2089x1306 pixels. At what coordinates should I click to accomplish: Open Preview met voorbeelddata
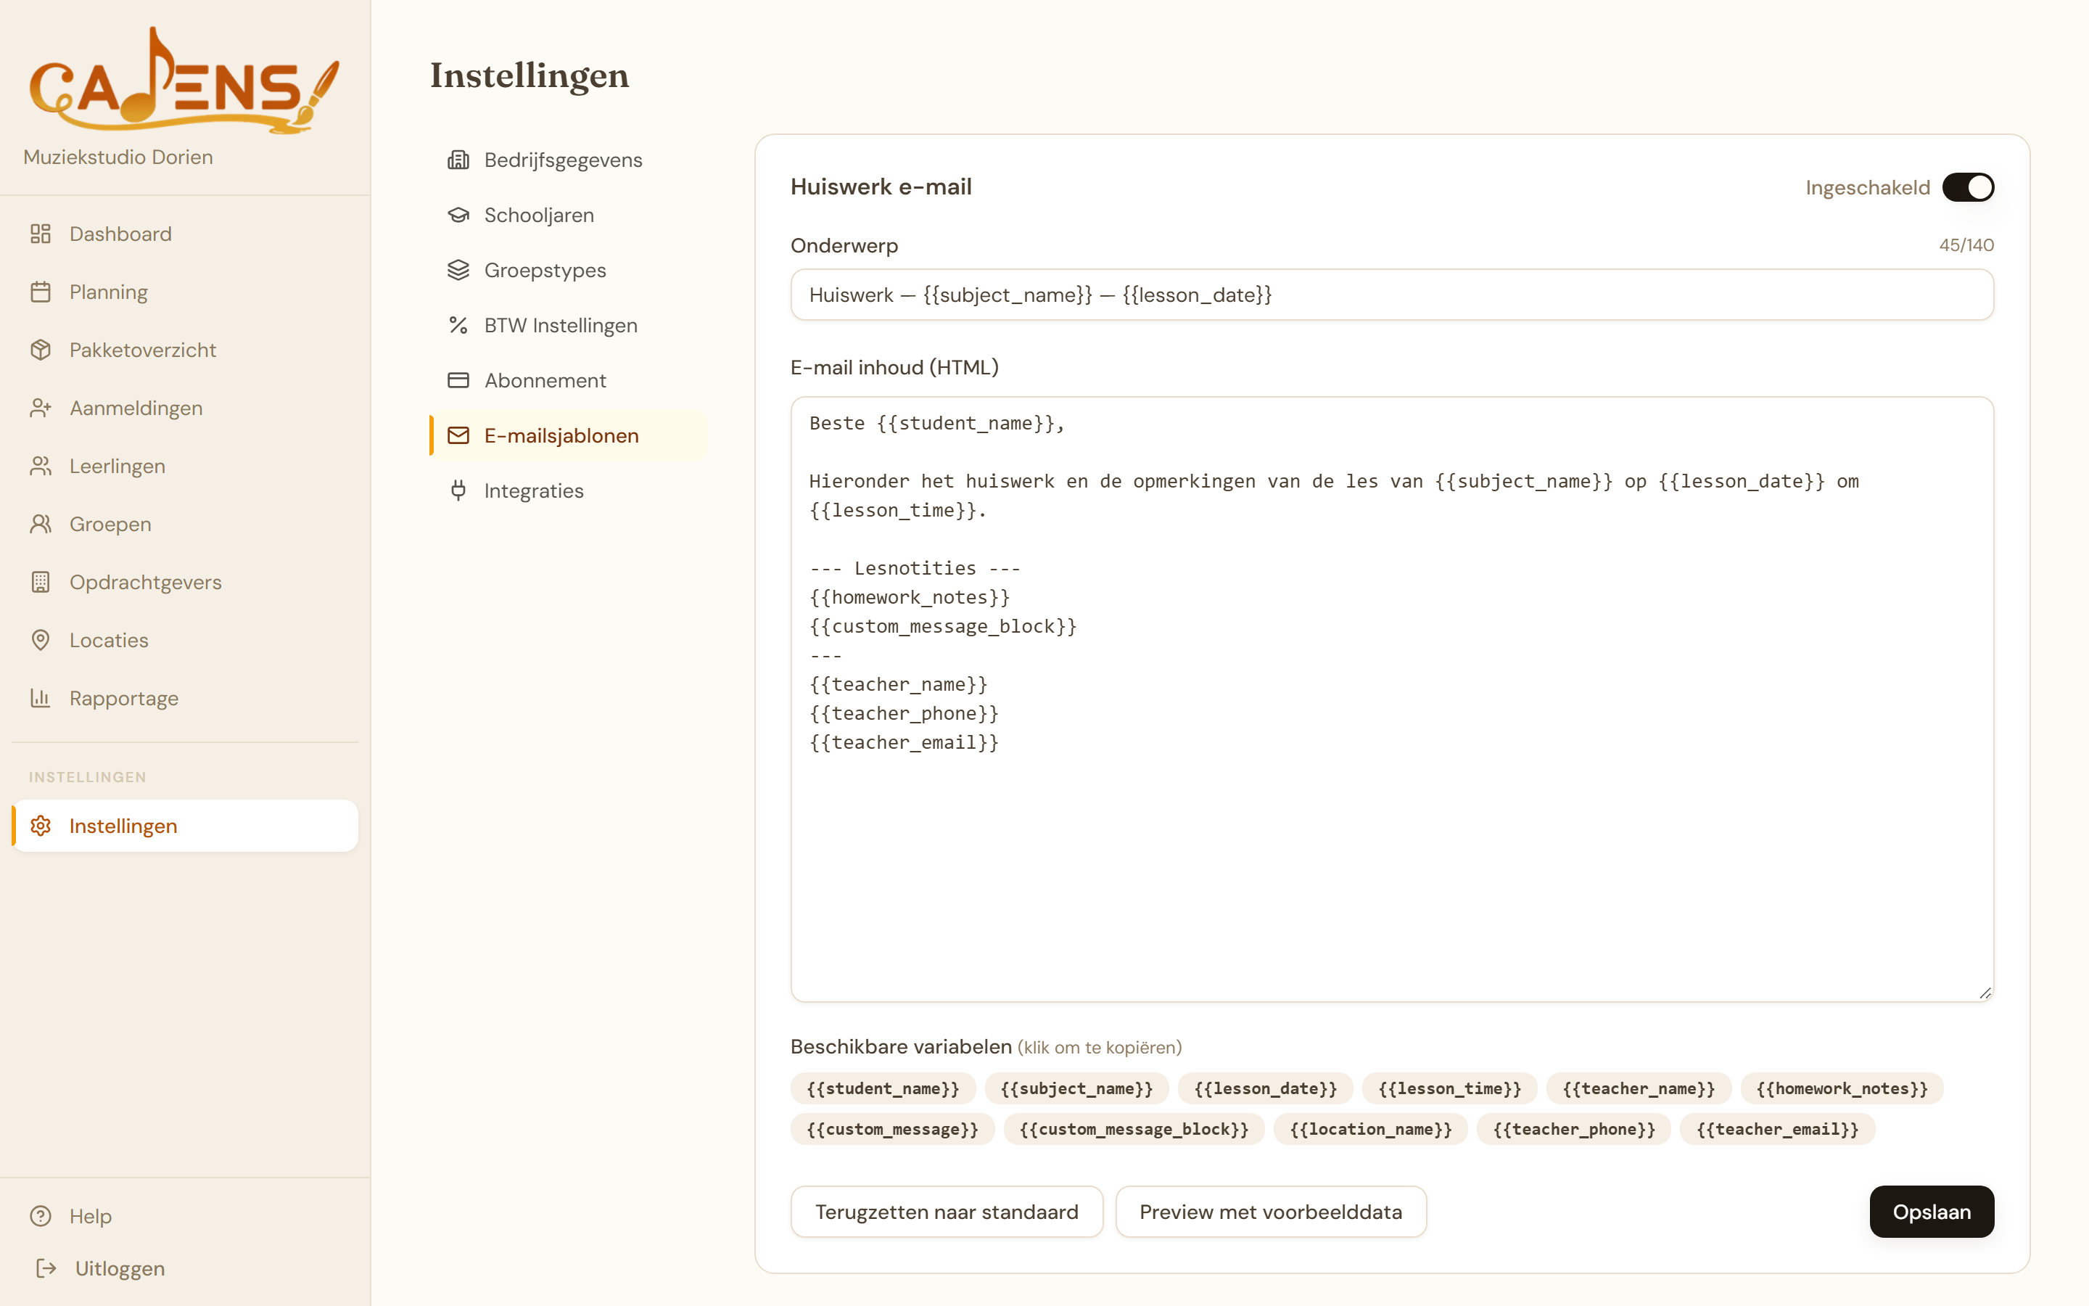click(1271, 1212)
